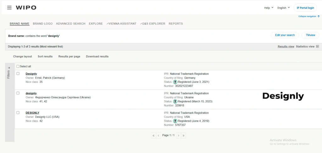This screenshot has width=322, height=153.
Task: Click the registered status icon for Germany entry
Action: click(175, 82)
